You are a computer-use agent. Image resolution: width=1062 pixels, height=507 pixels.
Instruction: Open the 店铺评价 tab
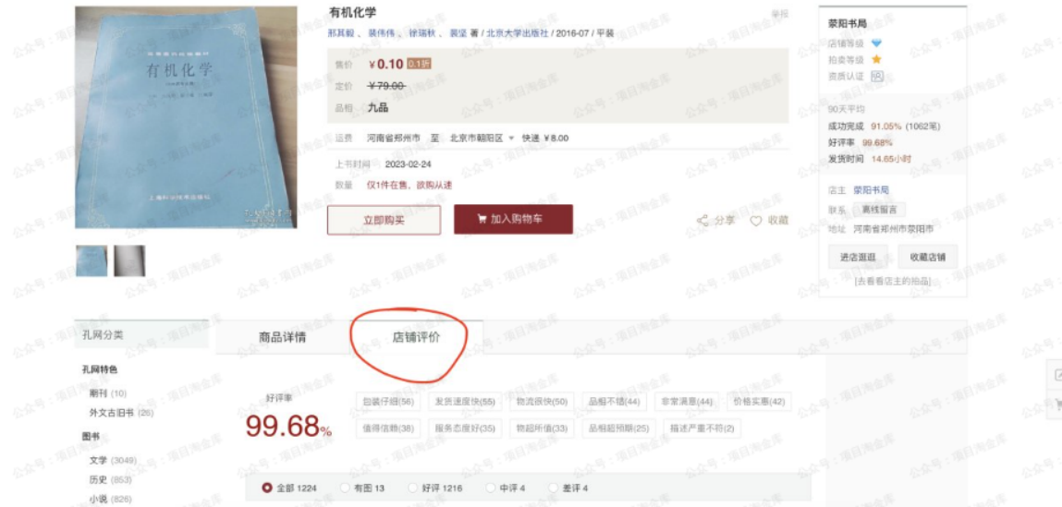(417, 336)
